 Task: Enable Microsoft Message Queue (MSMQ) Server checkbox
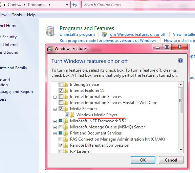click(61, 127)
